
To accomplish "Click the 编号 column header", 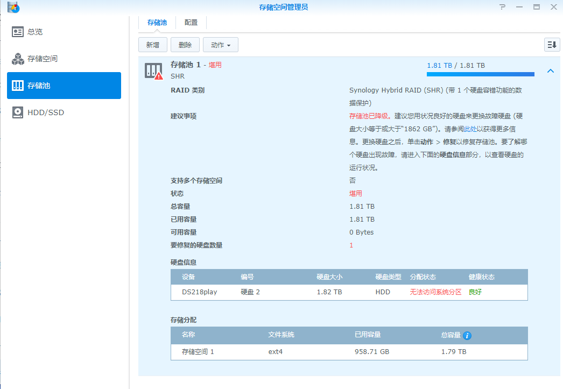I will [x=247, y=277].
